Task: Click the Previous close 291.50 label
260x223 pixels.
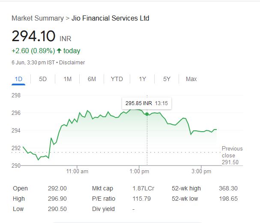Action: coord(232,155)
